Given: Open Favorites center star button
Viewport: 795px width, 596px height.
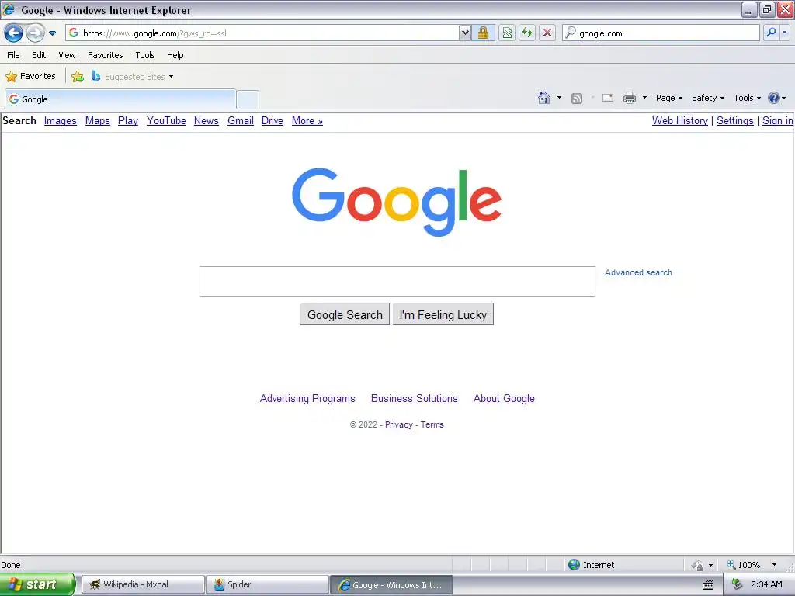Looking at the screenshot, I should click(30, 77).
